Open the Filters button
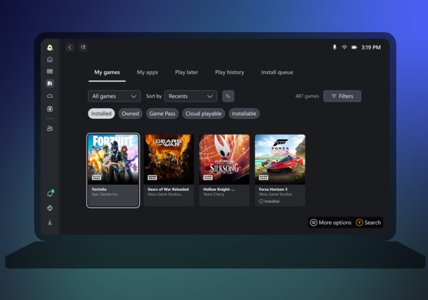The width and height of the screenshot is (428, 300). click(342, 96)
